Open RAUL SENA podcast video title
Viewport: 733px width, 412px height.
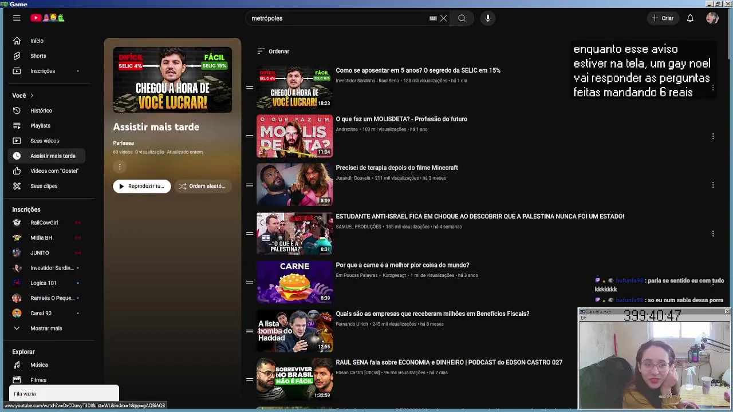(x=449, y=362)
